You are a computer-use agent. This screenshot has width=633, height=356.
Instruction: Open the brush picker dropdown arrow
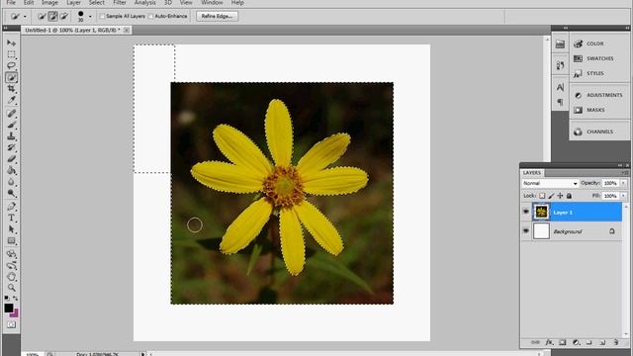90,17
